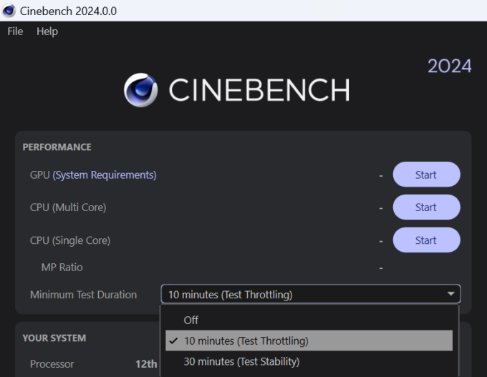The height and width of the screenshot is (377, 487).
Task: Collapse the duration list with the arrow
Action: (x=450, y=294)
